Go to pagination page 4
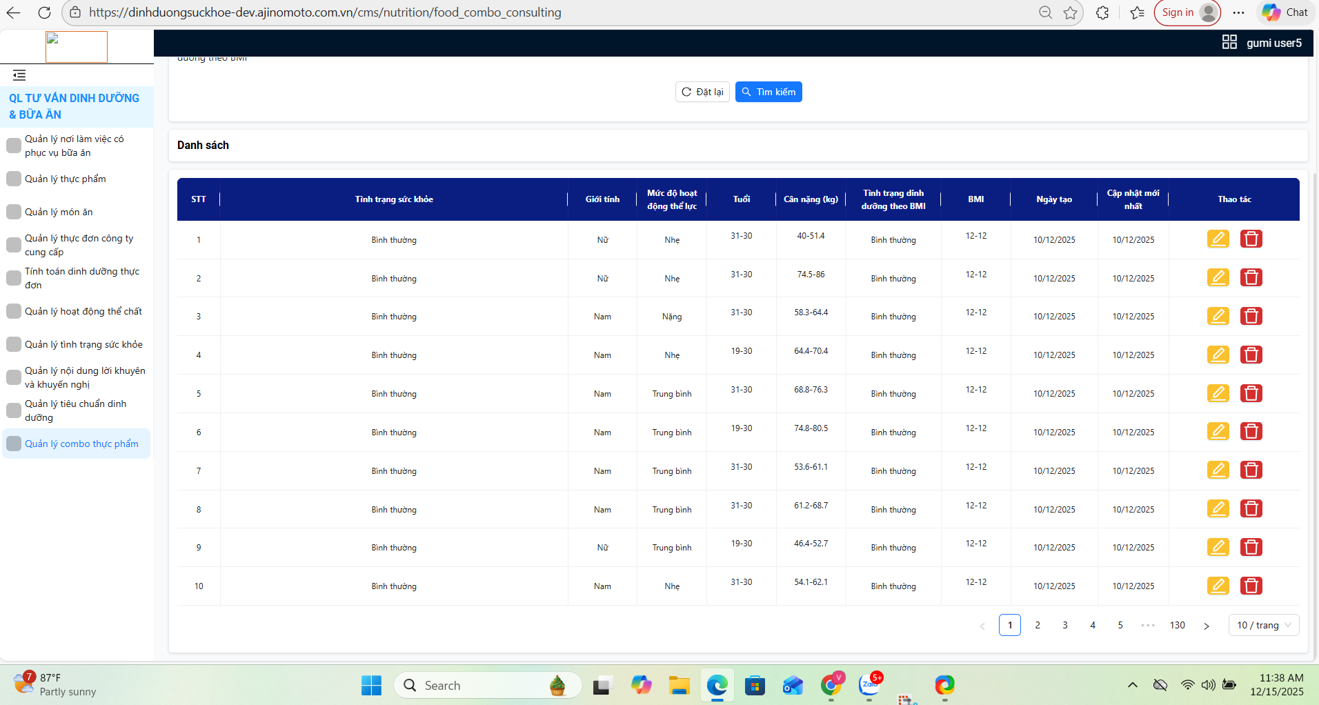The image size is (1319, 705). pos(1093,625)
